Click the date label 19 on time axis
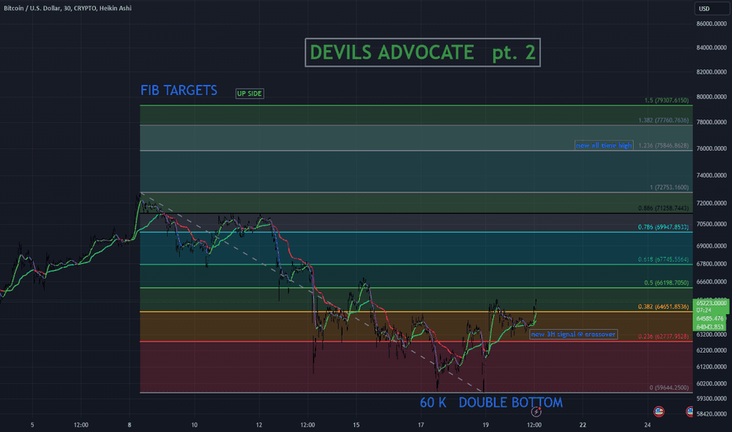Image resolution: width=732 pixels, height=432 pixels. point(485,425)
